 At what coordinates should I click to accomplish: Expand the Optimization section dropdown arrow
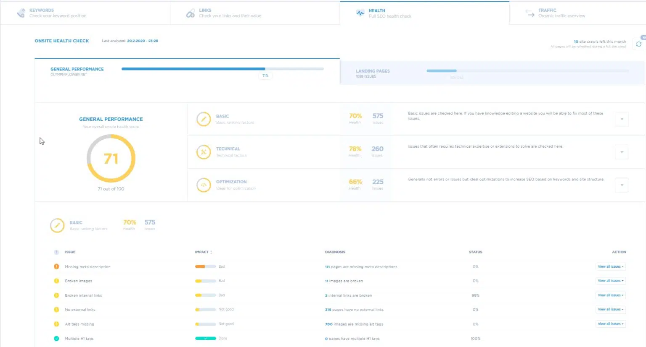pyautogui.click(x=622, y=185)
